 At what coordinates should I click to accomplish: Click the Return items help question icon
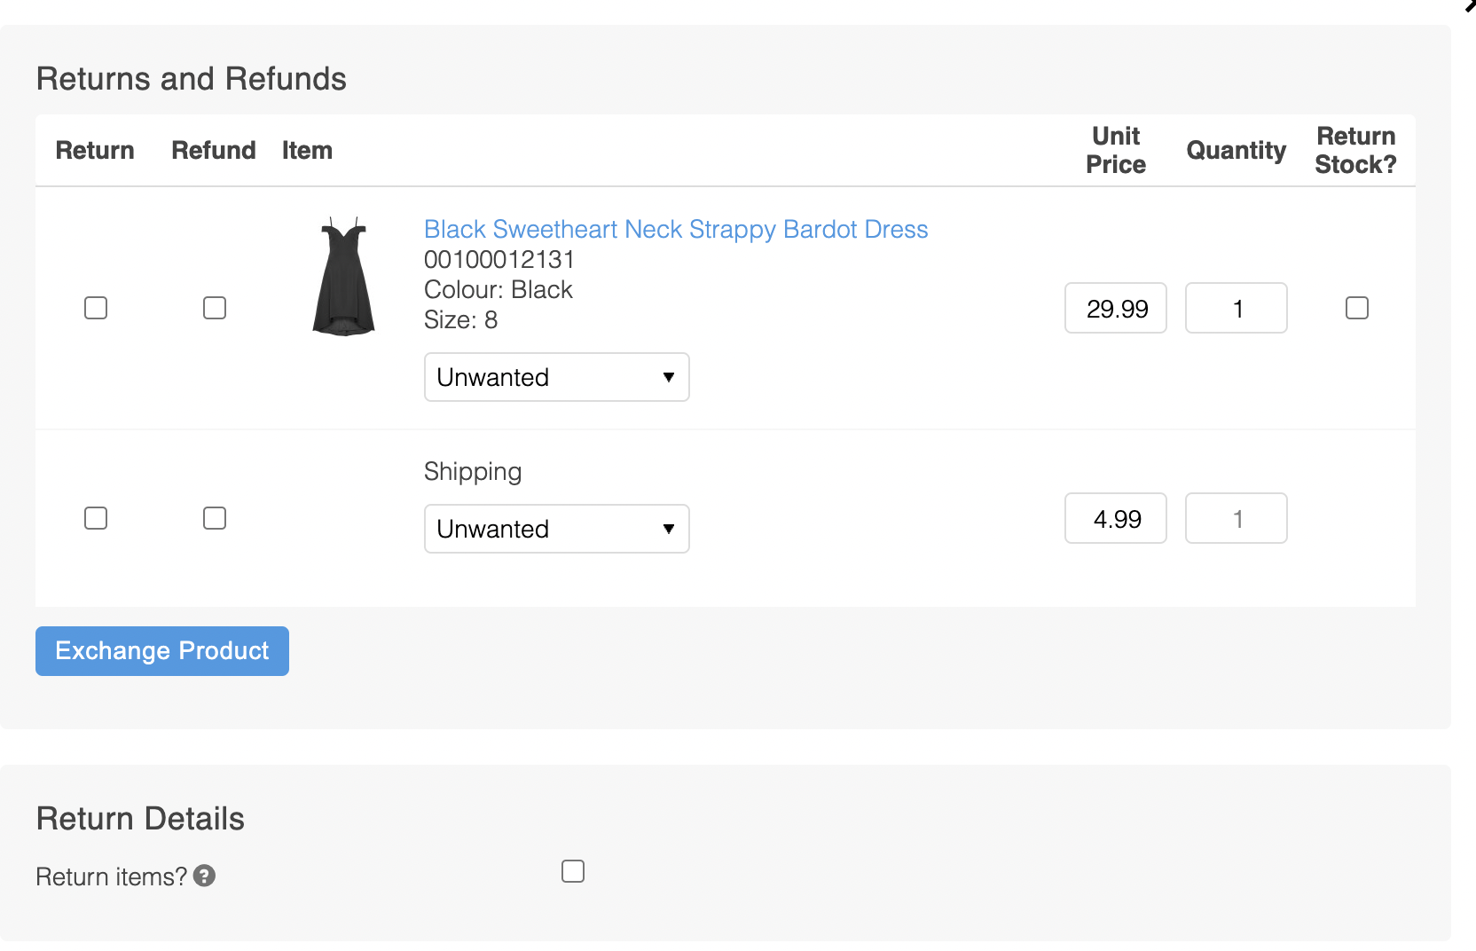coord(204,876)
